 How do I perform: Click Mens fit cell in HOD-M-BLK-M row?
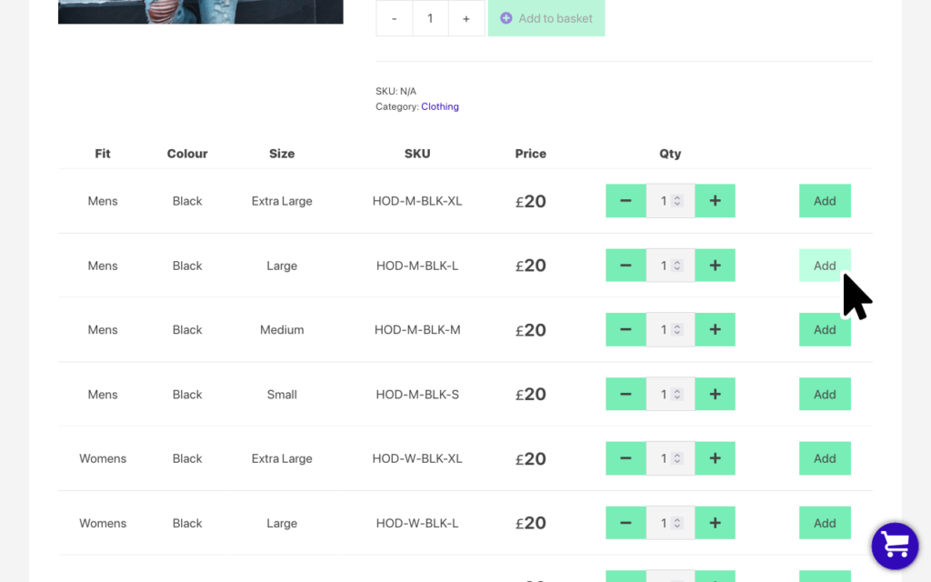103,330
